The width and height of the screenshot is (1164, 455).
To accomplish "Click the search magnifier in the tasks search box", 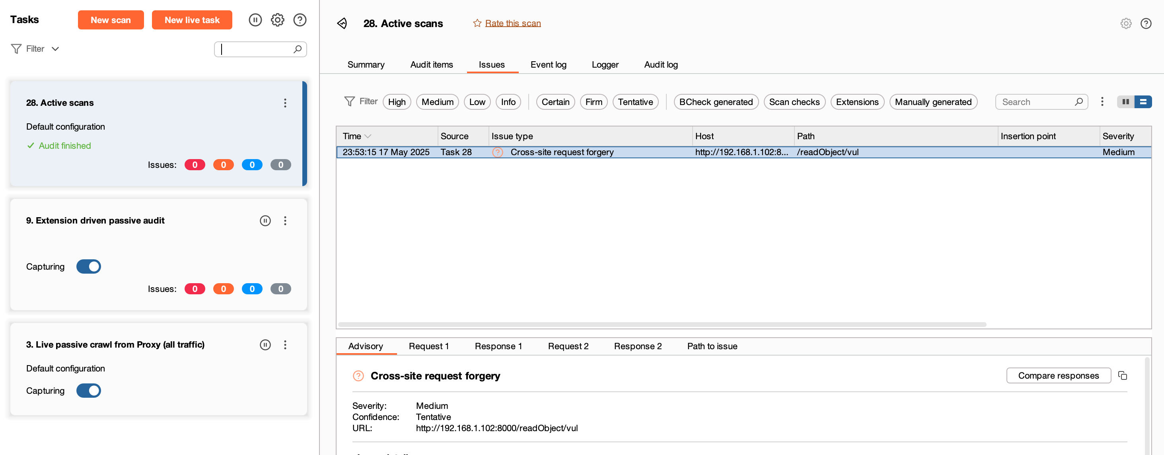I will [x=297, y=49].
